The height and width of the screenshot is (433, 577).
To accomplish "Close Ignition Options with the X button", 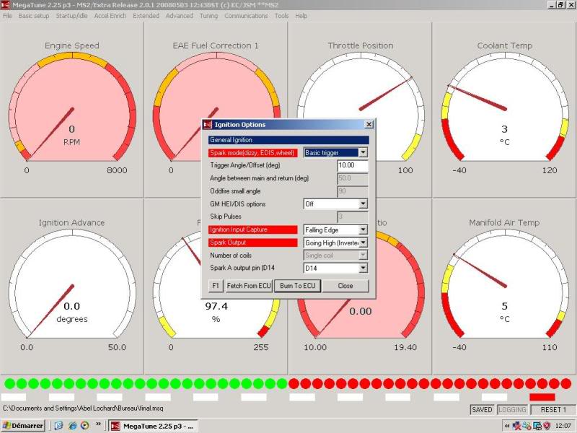I will pos(369,124).
